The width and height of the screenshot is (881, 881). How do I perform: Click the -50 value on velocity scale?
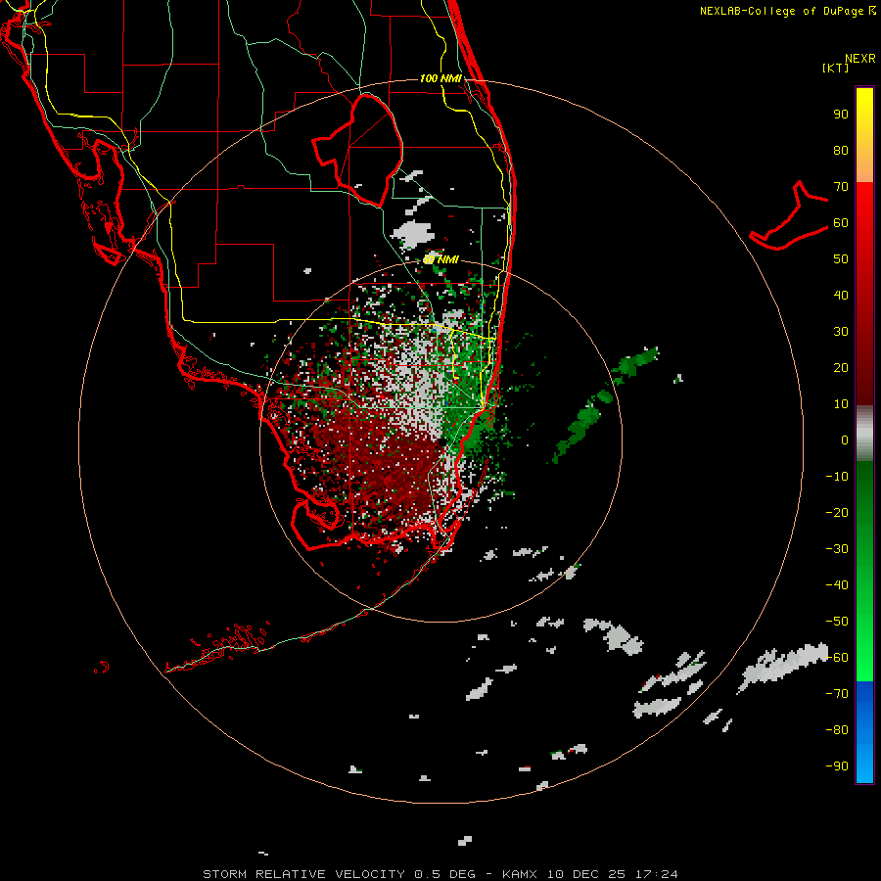pyautogui.click(x=837, y=622)
